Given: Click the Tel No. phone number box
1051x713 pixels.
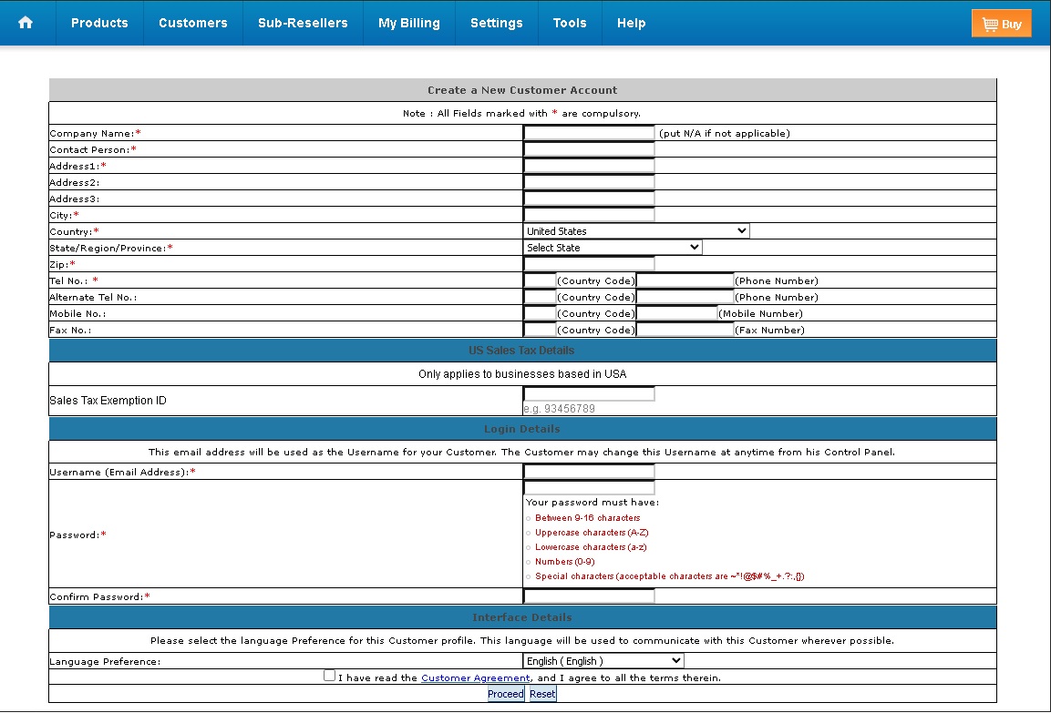Looking at the screenshot, I should tap(685, 280).
